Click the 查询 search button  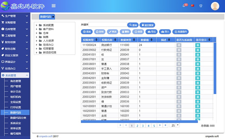(133, 25)
